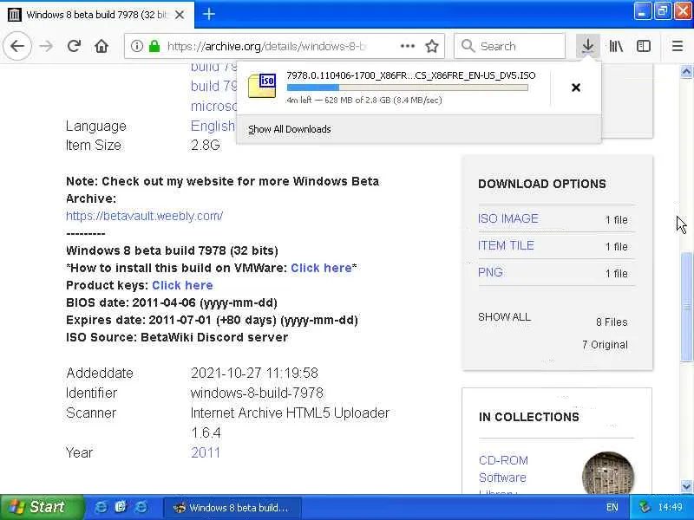Toggle the sidebar view icon
This screenshot has height=520, width=694.
click(x=643, y=46)
